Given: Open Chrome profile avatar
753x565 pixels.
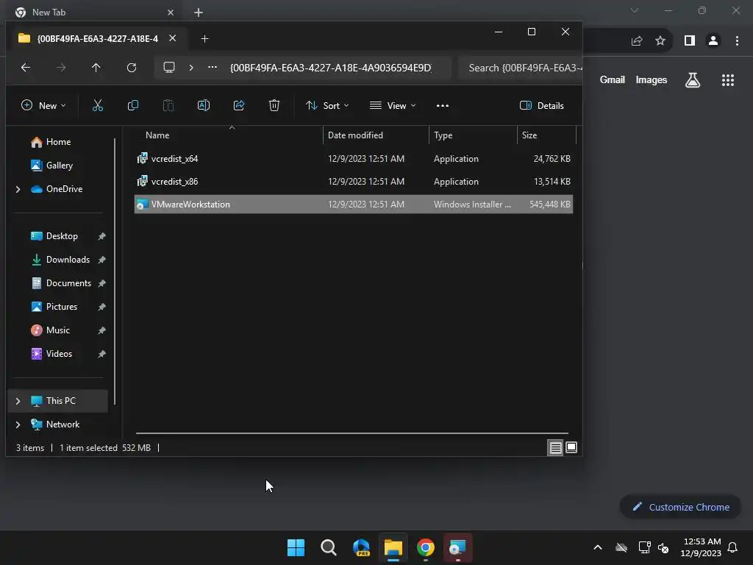Looking at the screenshot, I should (713, 41).
